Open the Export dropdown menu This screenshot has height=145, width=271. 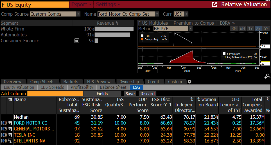click(x=82, y=4)
